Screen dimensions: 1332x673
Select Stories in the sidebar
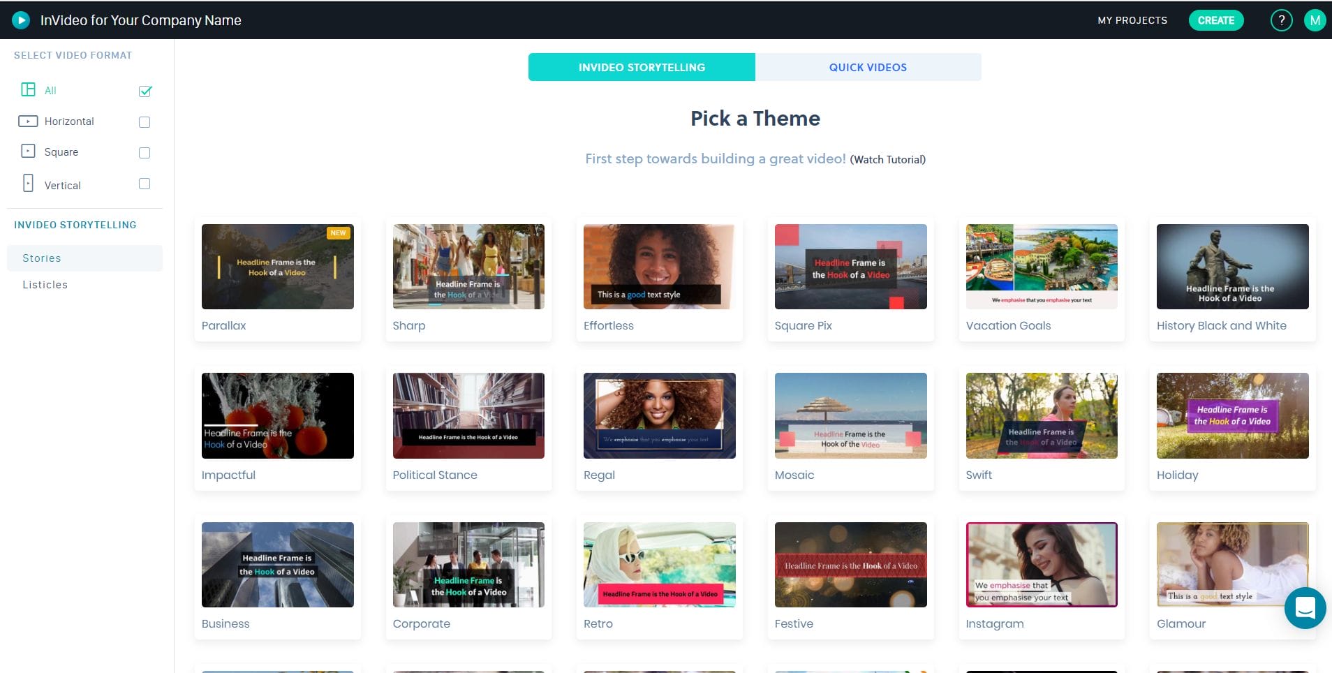pyautogui.click(x=42, y=258)
